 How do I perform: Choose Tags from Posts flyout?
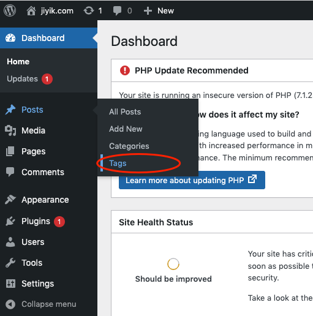[x=118, y=164]
